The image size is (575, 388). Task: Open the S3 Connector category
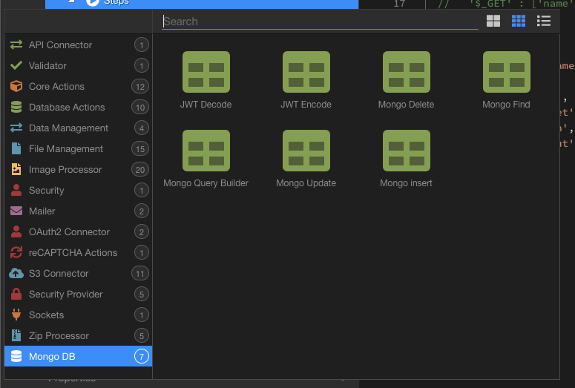click(78, 273)
